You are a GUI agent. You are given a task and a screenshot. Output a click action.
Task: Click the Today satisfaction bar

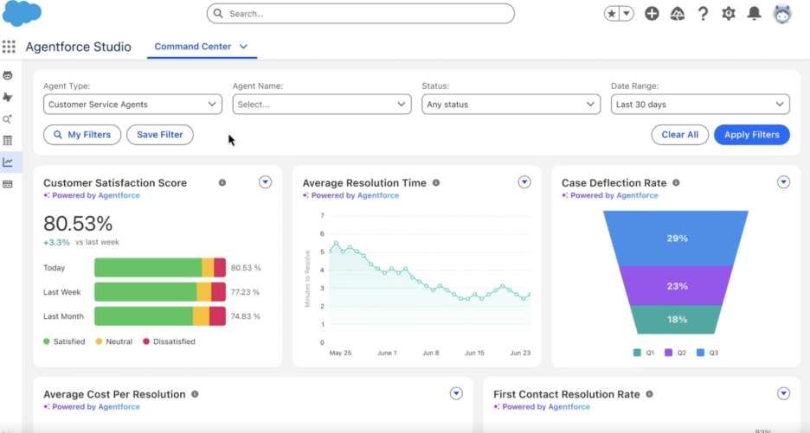(x=160, y=268)
